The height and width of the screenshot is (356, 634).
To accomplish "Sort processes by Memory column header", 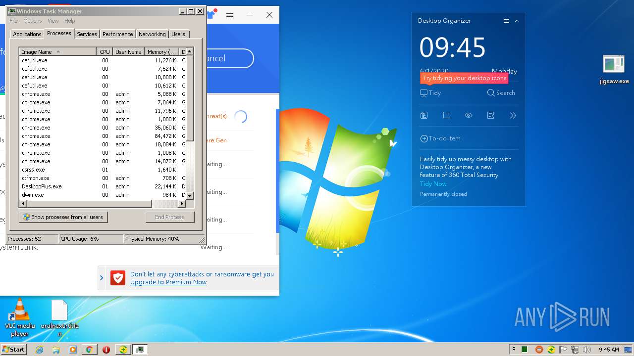I will click(x=161, y=52).
